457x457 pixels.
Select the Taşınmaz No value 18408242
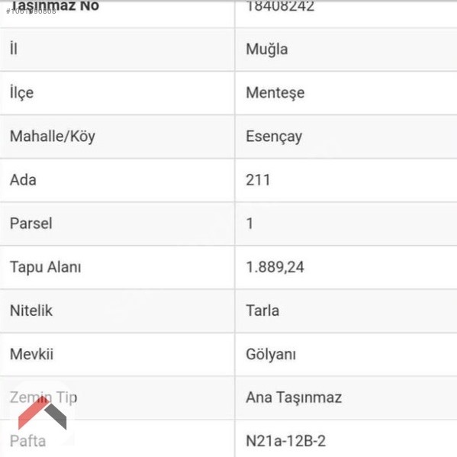pyautogui.click(x=280, y=6)
